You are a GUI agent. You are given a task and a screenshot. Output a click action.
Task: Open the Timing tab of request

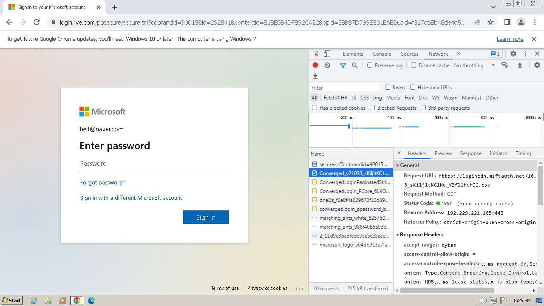click(x=523, y=153)
